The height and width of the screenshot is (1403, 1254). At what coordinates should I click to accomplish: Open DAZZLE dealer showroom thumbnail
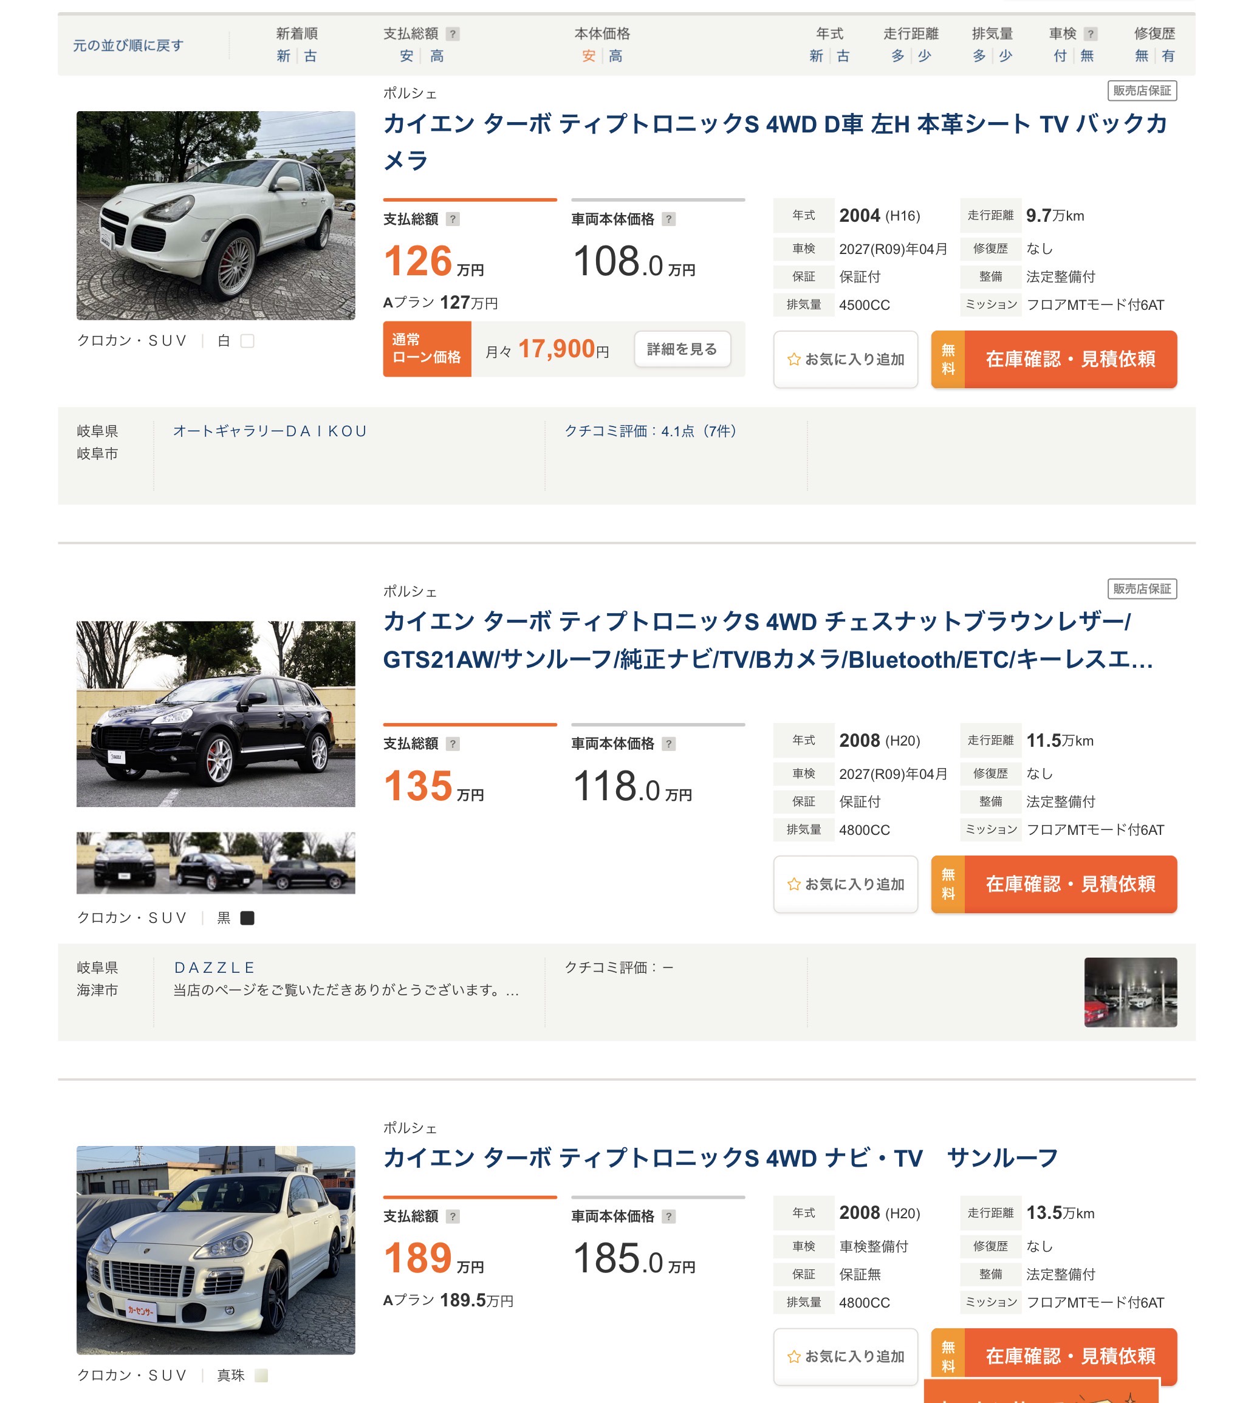pos(1130,992)
